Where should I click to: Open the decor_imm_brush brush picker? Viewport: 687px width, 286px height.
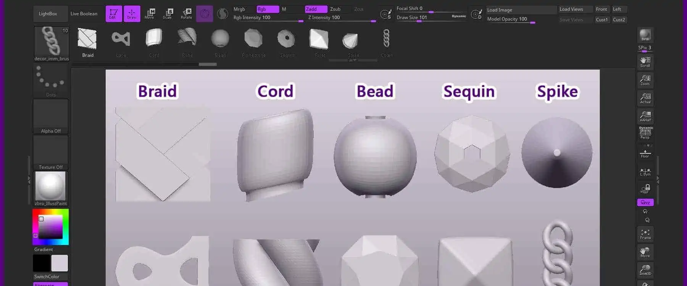click(x=51, y=43)
